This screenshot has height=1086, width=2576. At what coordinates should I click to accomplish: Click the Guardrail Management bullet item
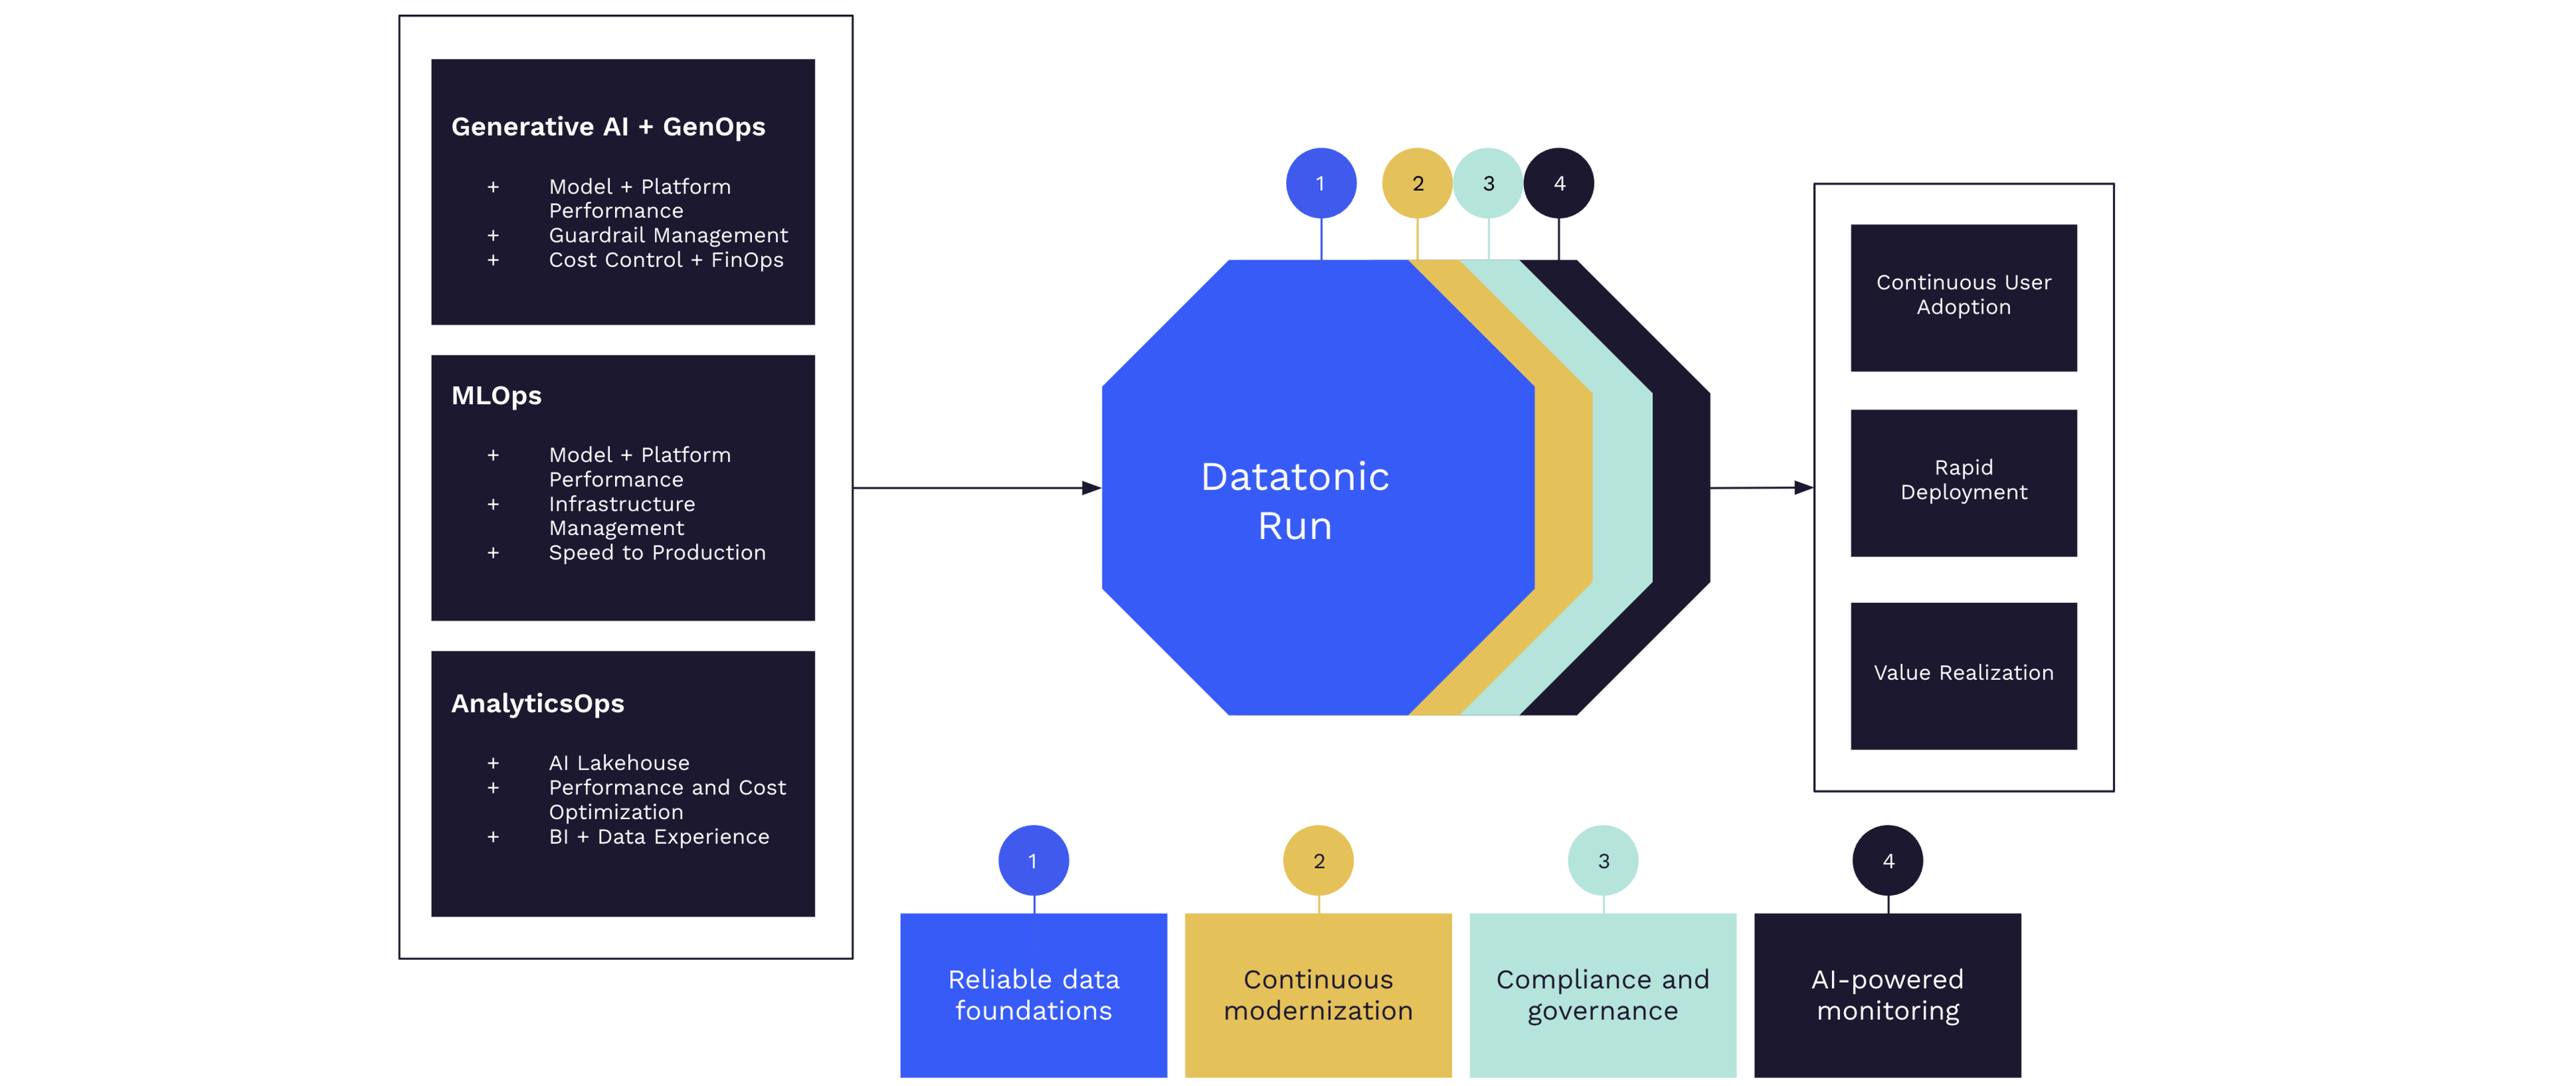[x=668, y=236]
